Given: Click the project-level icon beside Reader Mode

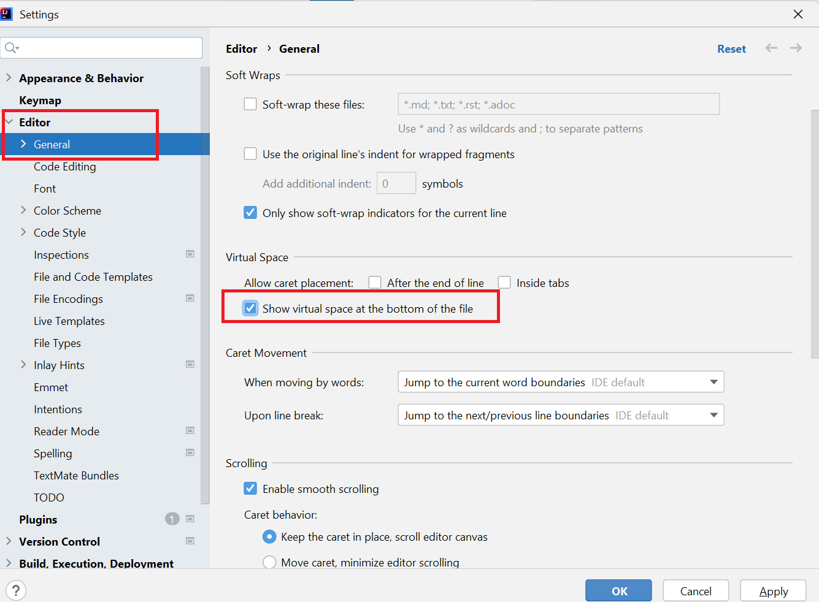Looking at the screenshot, I should [x=190, y=431].
